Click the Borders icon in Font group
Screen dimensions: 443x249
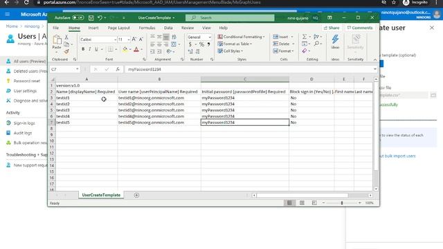111,49
